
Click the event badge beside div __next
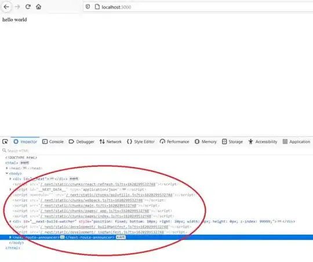pyautogui.click(x=74, y=179)
